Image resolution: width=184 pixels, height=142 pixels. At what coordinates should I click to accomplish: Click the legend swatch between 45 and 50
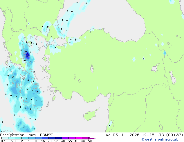85,138
